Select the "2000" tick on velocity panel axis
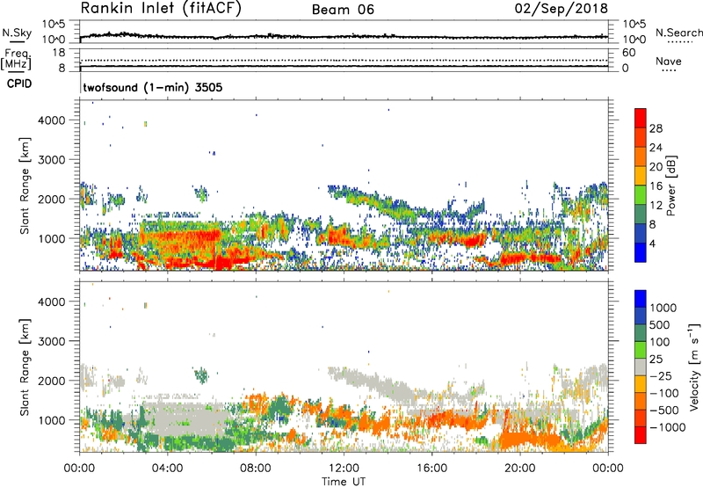The height and width of the screenshot is (487, 703). click(x=52, y=381)
